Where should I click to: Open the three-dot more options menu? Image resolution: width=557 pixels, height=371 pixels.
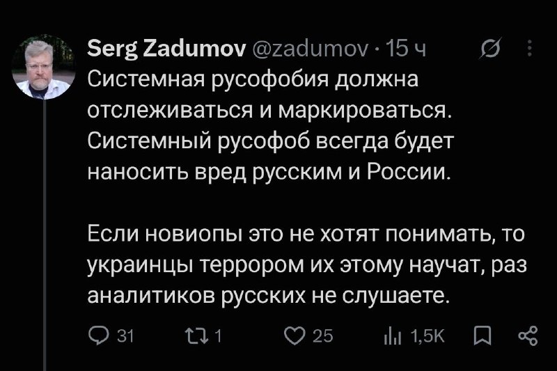(x=530, y=48)
